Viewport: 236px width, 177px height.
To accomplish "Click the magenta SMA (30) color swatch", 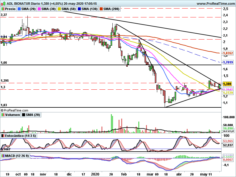I will (x=39, y=9).
